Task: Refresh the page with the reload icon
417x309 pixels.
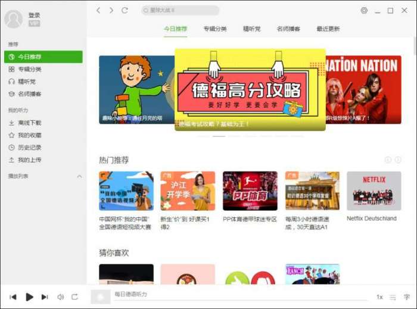Action: 125,10
